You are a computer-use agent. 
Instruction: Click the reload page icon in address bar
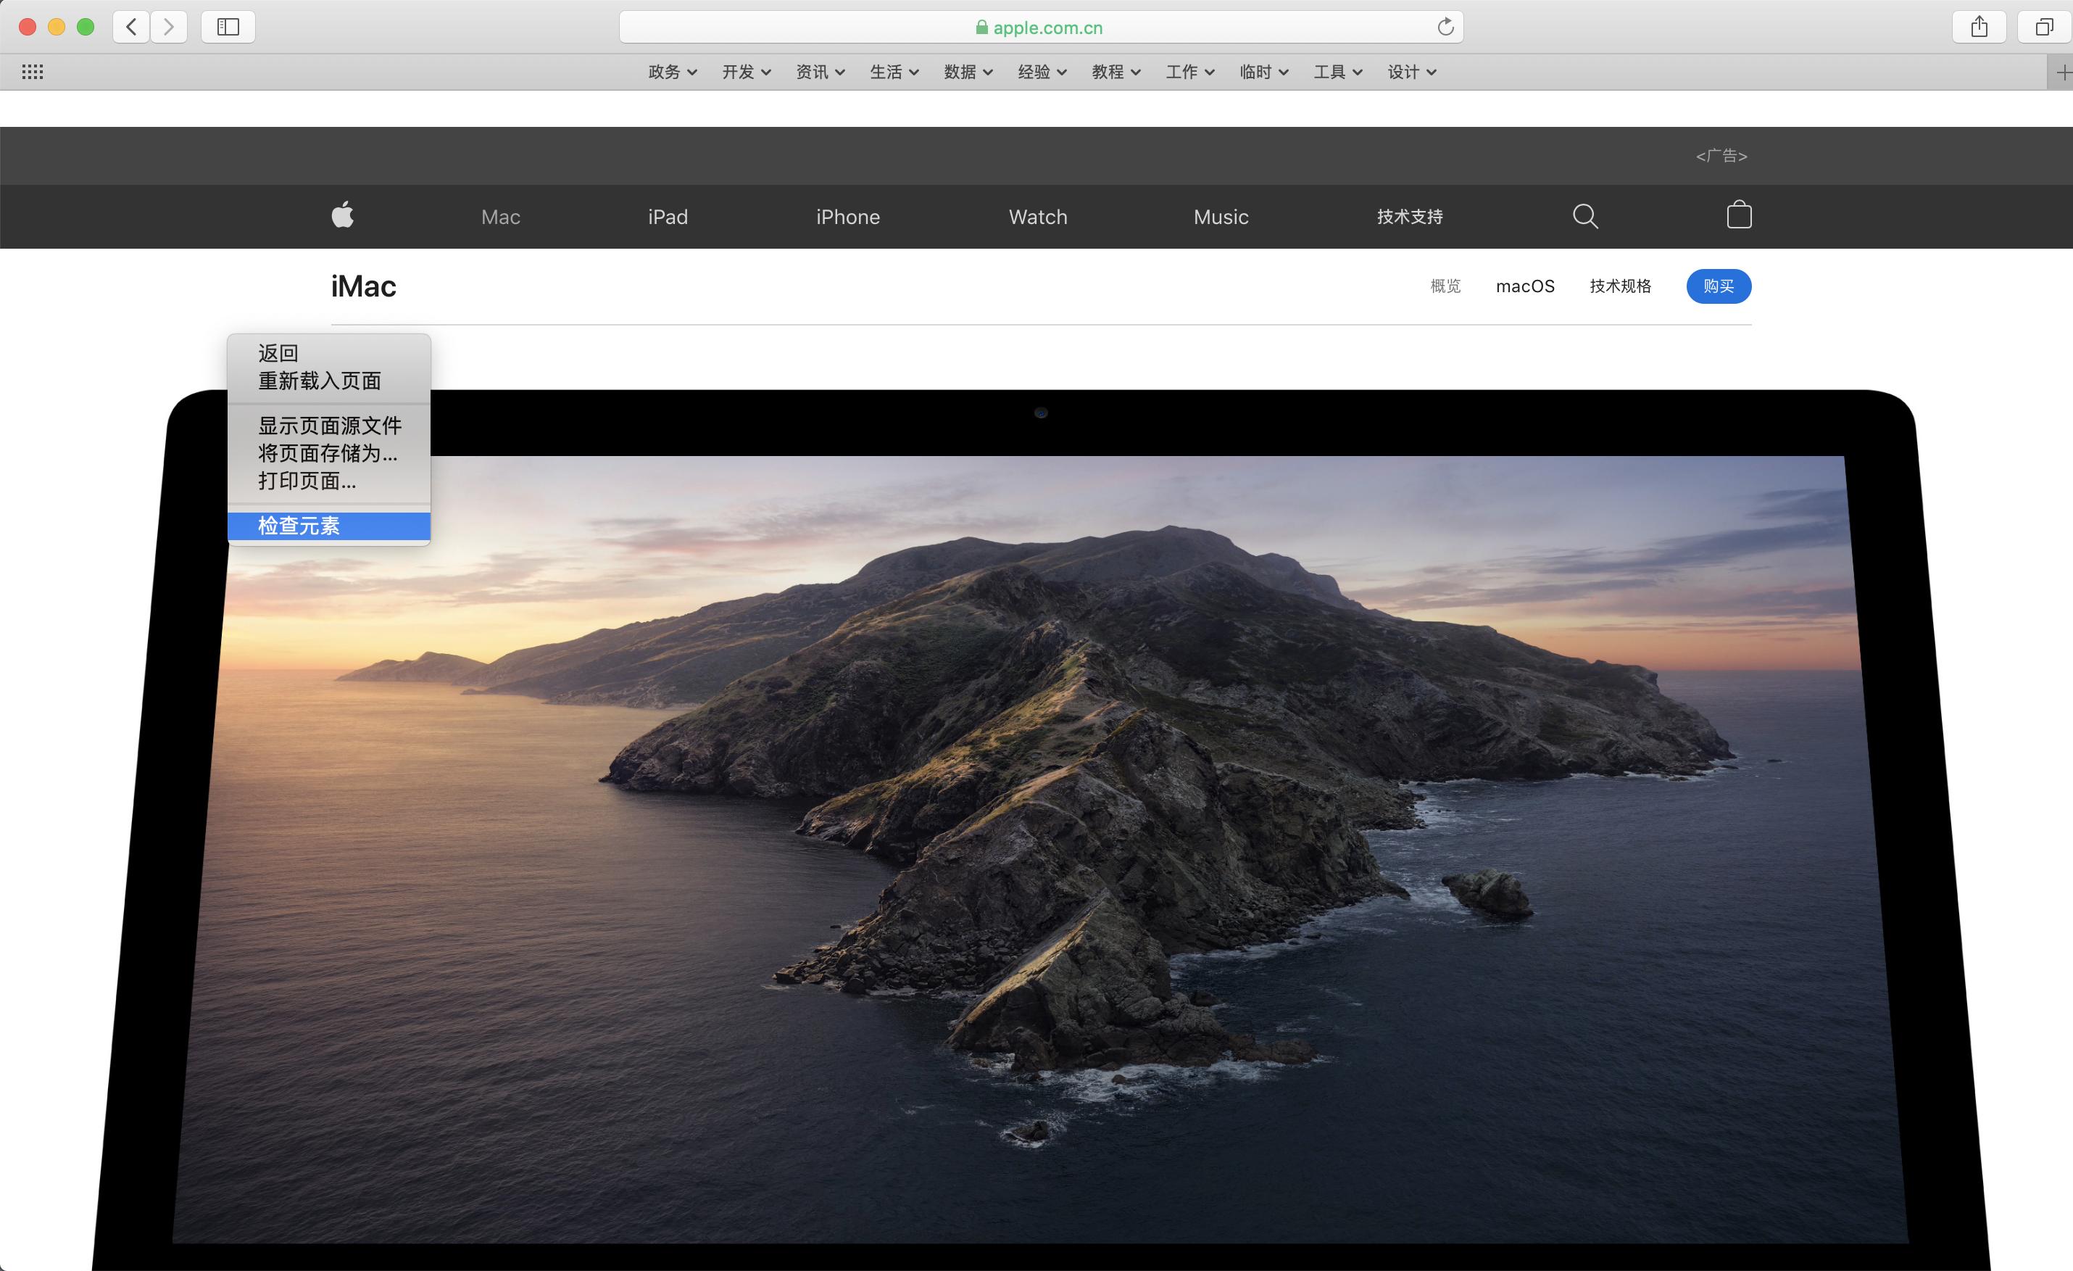tap(1445, 27)
